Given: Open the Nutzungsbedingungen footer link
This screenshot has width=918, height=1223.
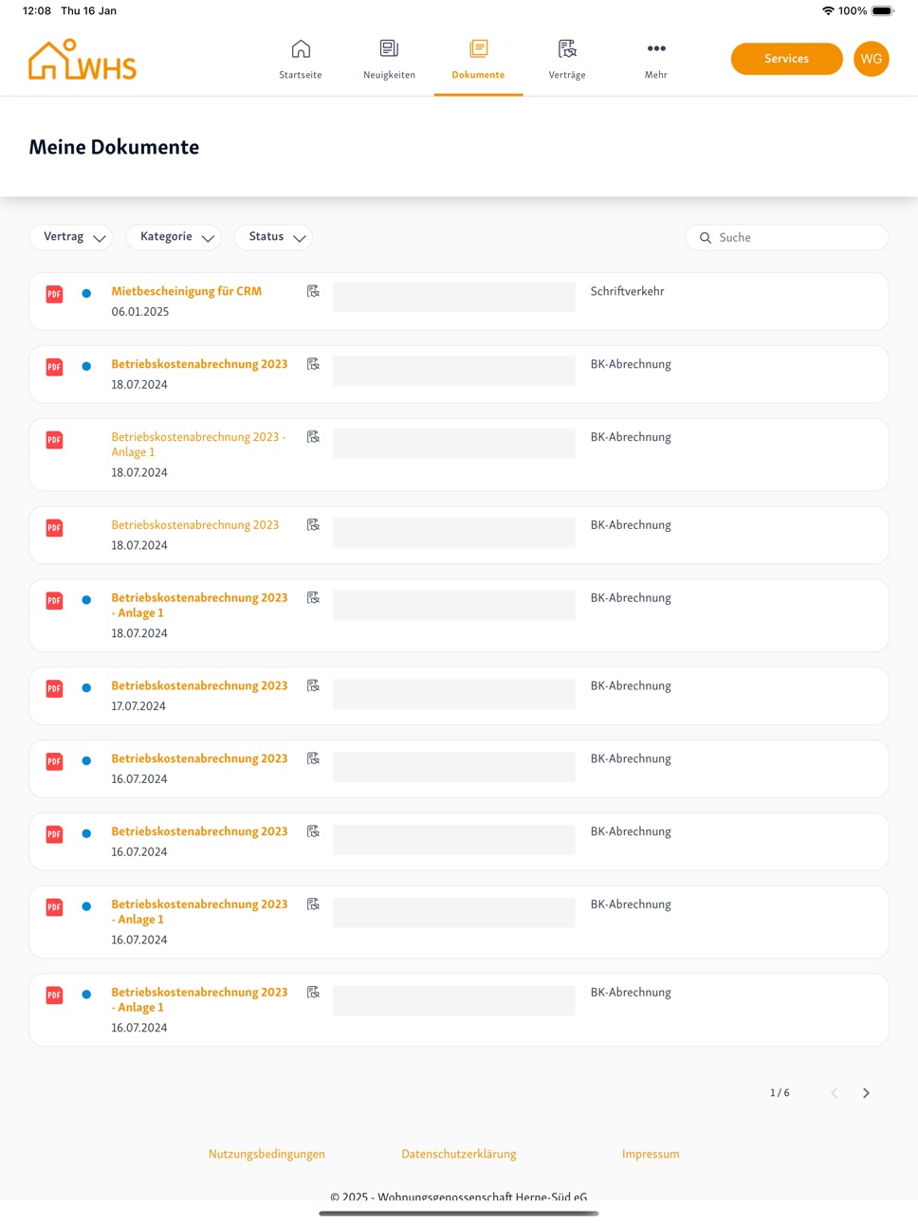Looking at the screenshot, I should [266, 1154].
